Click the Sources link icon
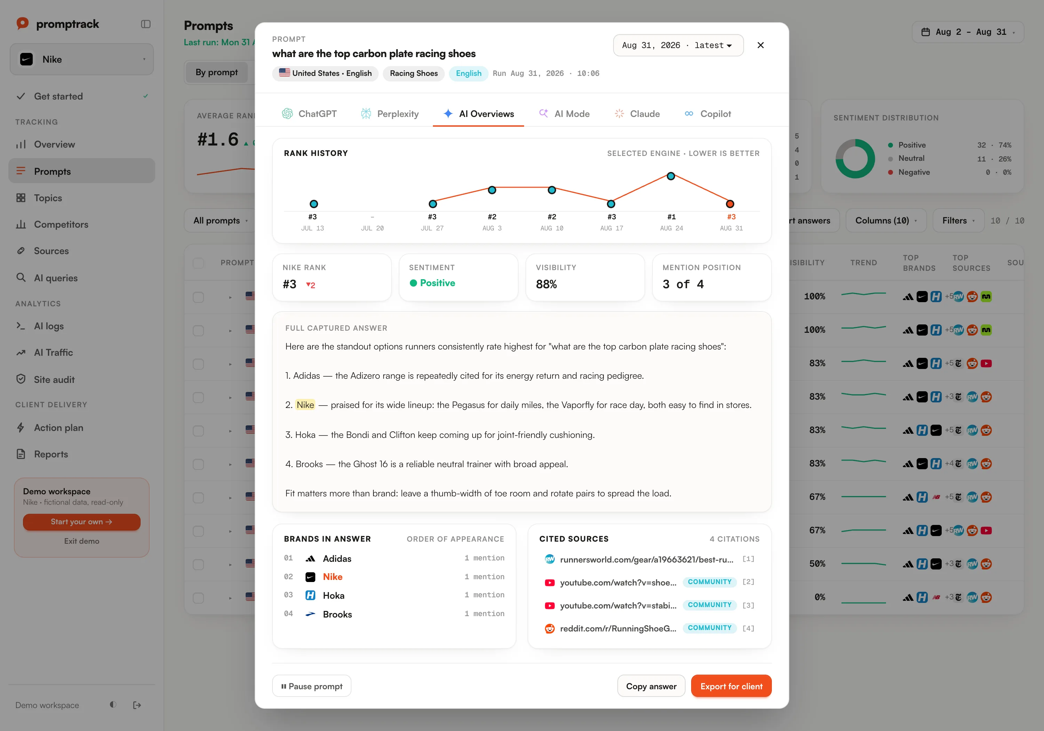The width and height of the screenshot is (1044, 731). 21,251
